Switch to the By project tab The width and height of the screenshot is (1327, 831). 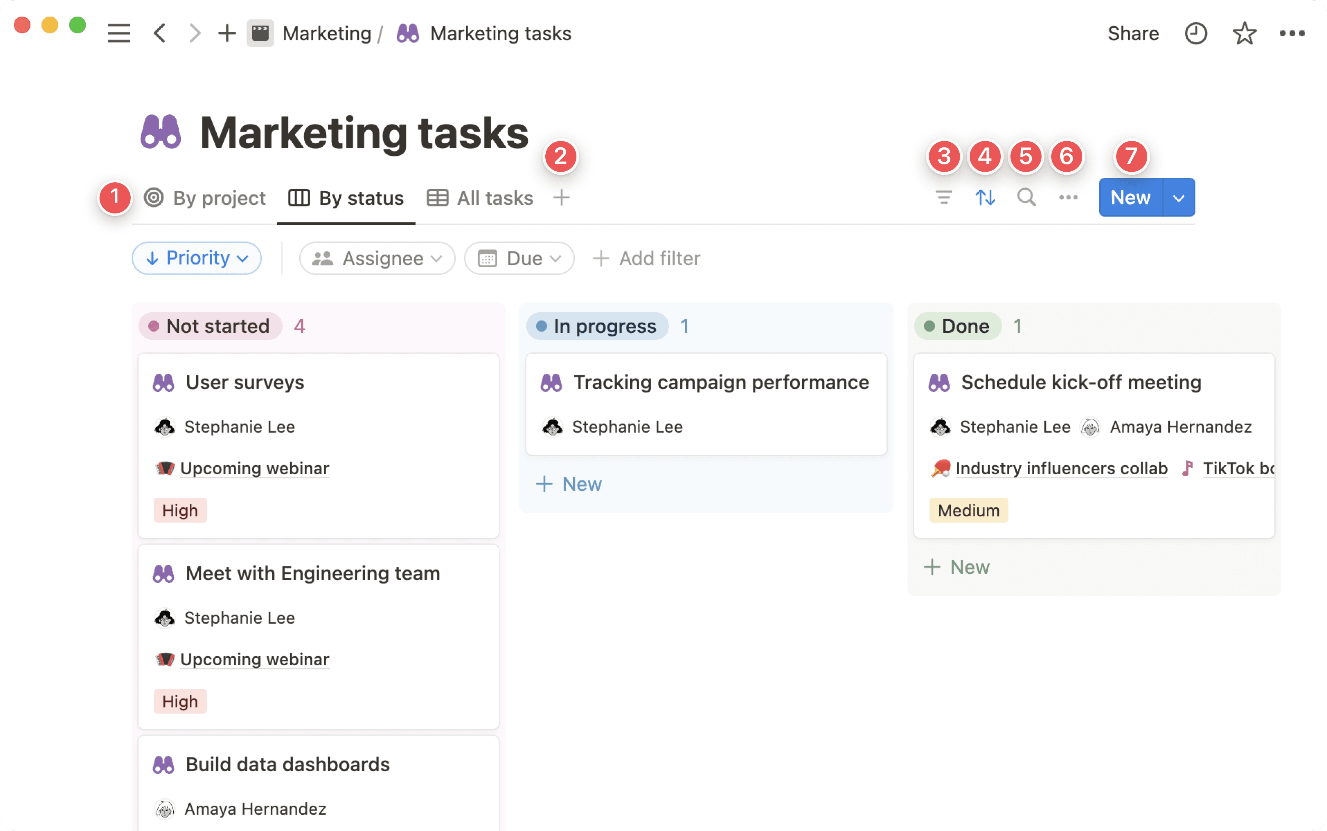(205, 198)
